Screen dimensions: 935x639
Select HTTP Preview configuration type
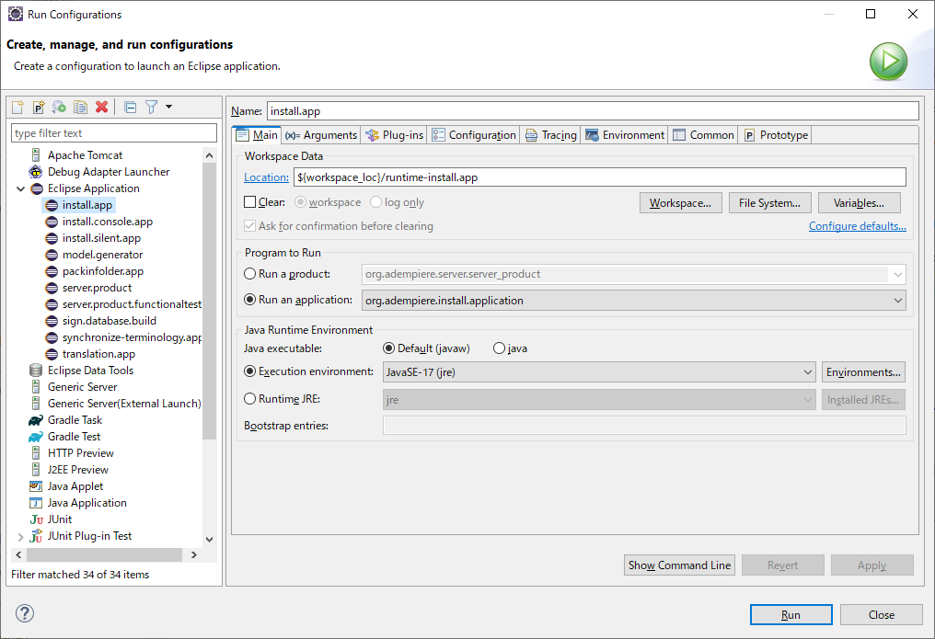pyautogui.click(x=80, y=453)
